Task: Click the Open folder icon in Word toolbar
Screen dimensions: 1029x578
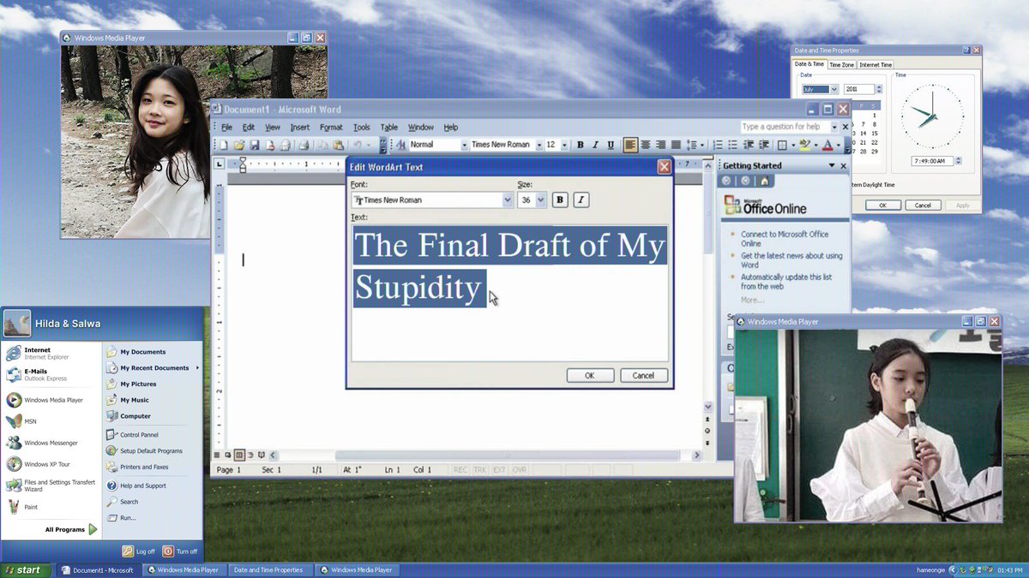Action: 239,145
